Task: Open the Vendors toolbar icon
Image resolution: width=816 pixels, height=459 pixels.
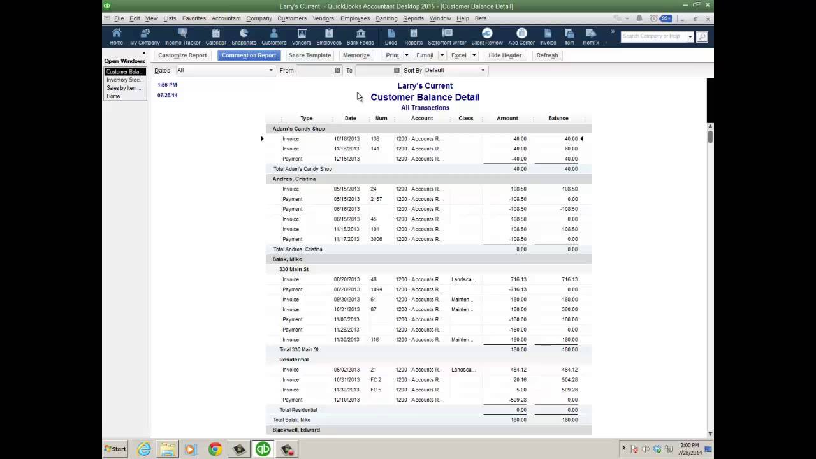Action: tap(302, 37)
